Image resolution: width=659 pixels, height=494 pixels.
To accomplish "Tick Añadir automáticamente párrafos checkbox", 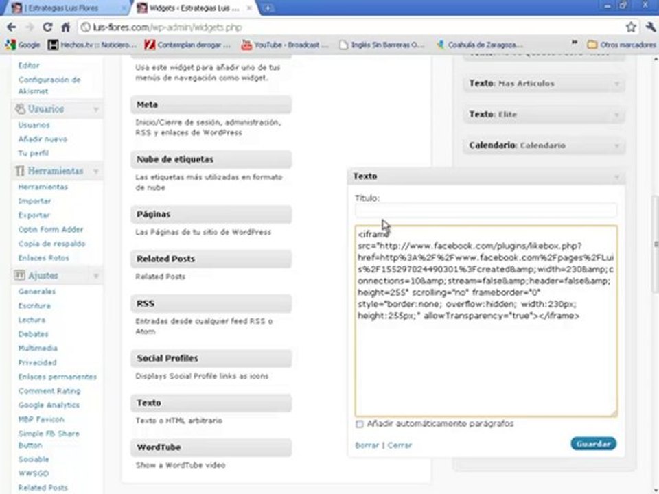I will click(x=359, y=424).
